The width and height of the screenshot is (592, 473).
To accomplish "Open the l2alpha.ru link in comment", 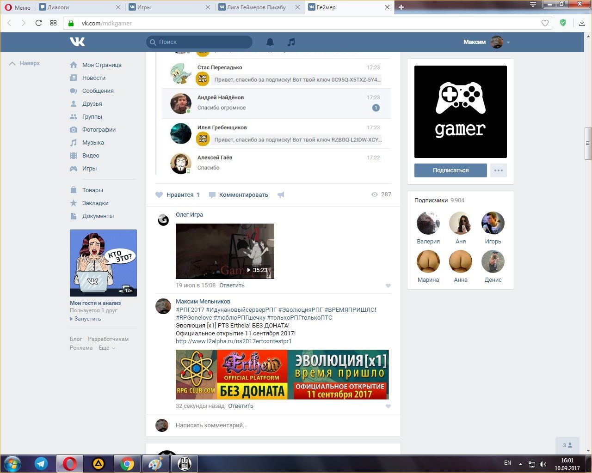I will (234, 341).
